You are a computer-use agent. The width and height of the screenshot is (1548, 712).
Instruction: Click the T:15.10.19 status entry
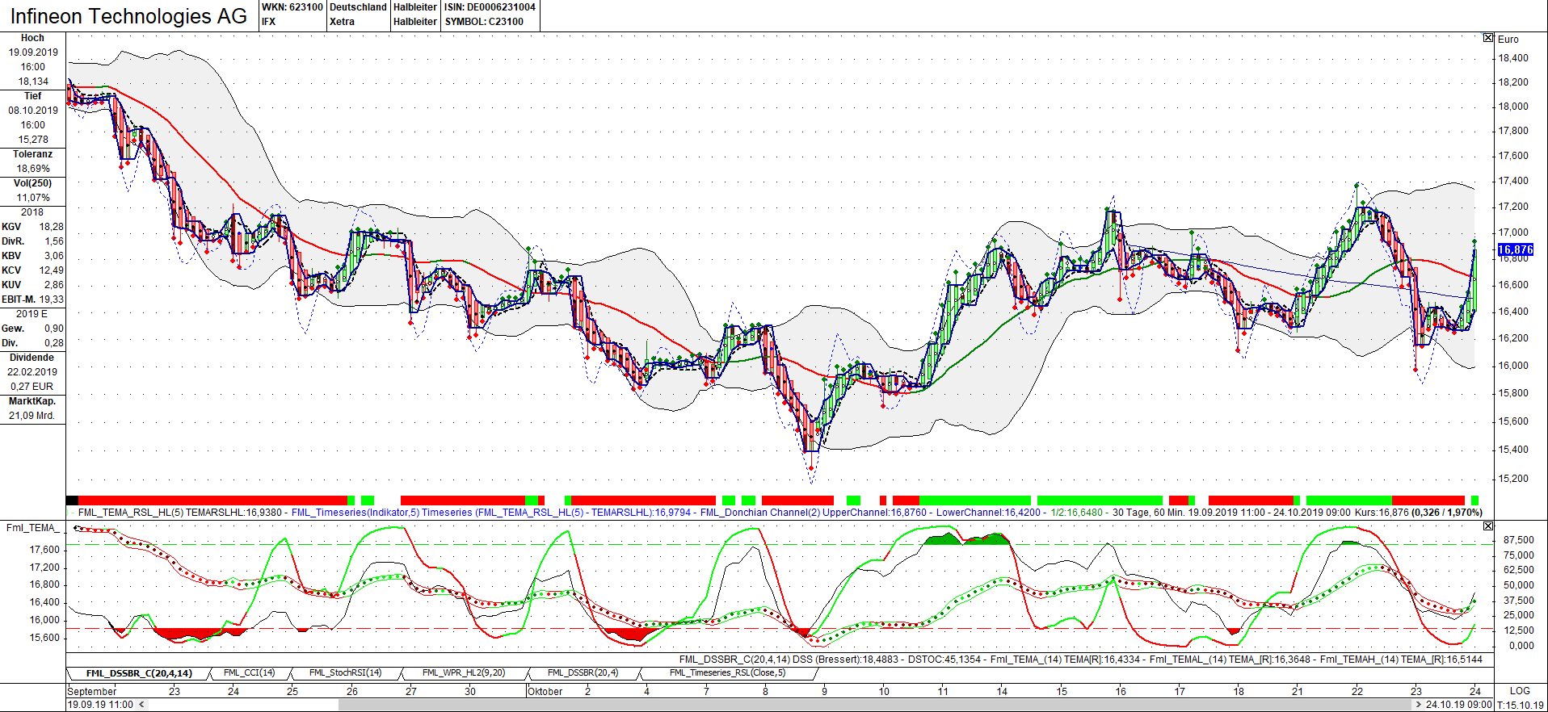point(1520,706)
